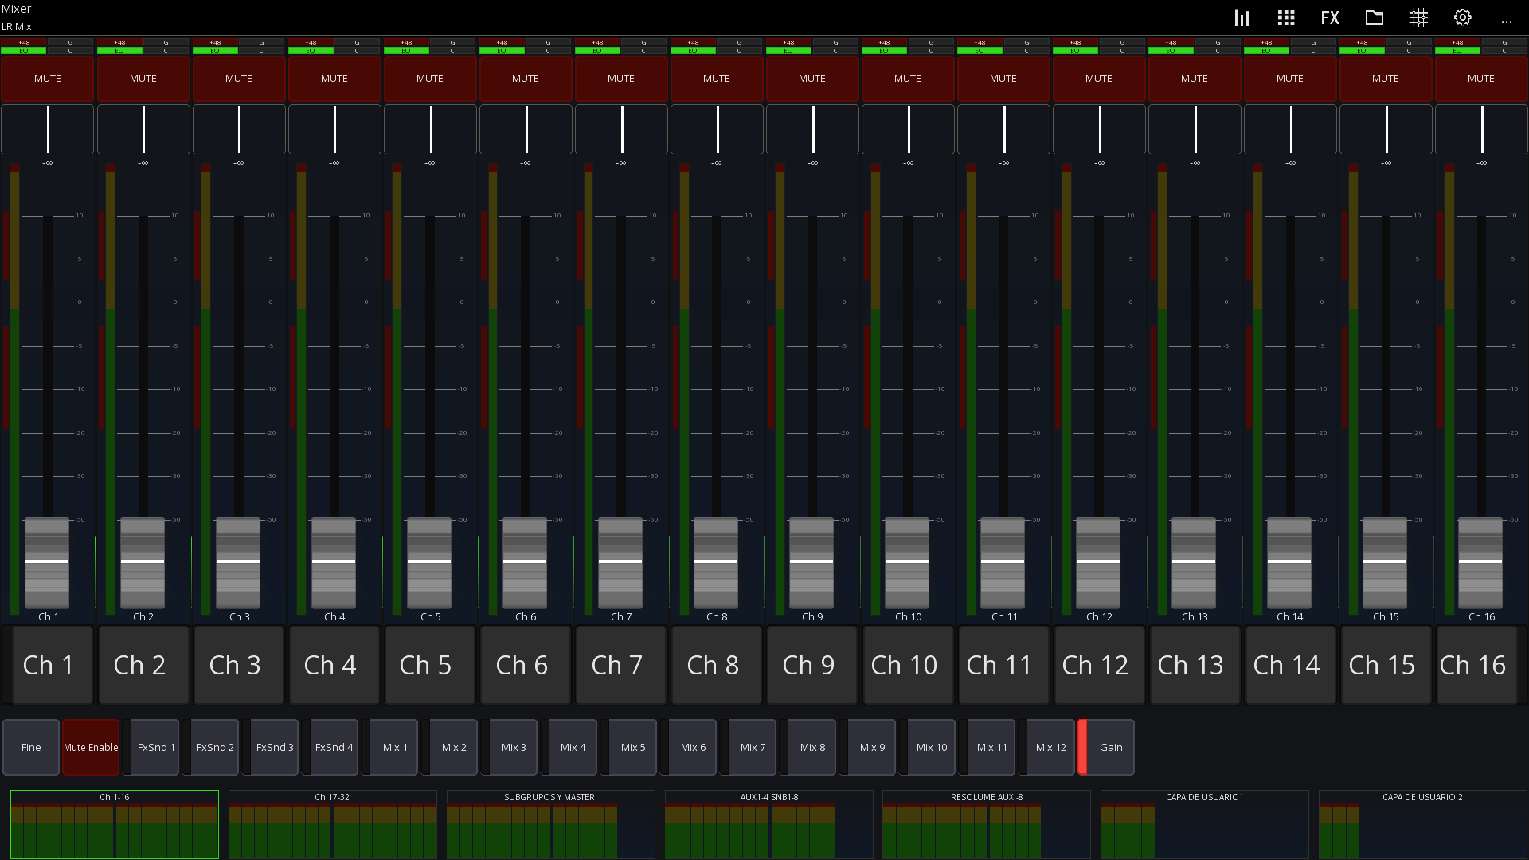Mute channel Ch 16
Viewport: 1529px width, 860px height.
[1481, 79]
